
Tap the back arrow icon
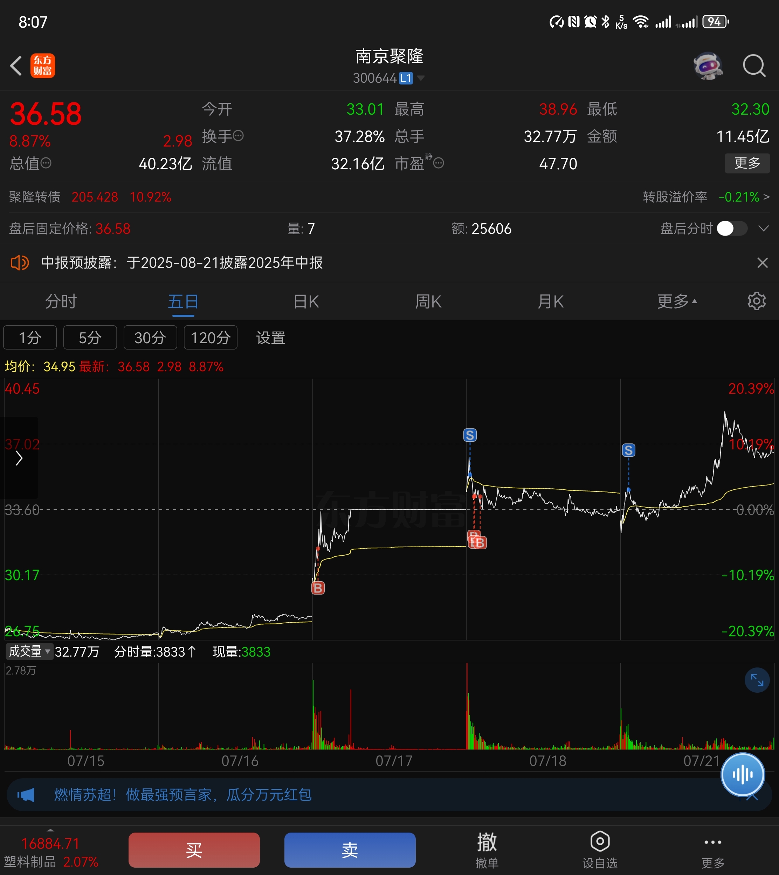16,66
